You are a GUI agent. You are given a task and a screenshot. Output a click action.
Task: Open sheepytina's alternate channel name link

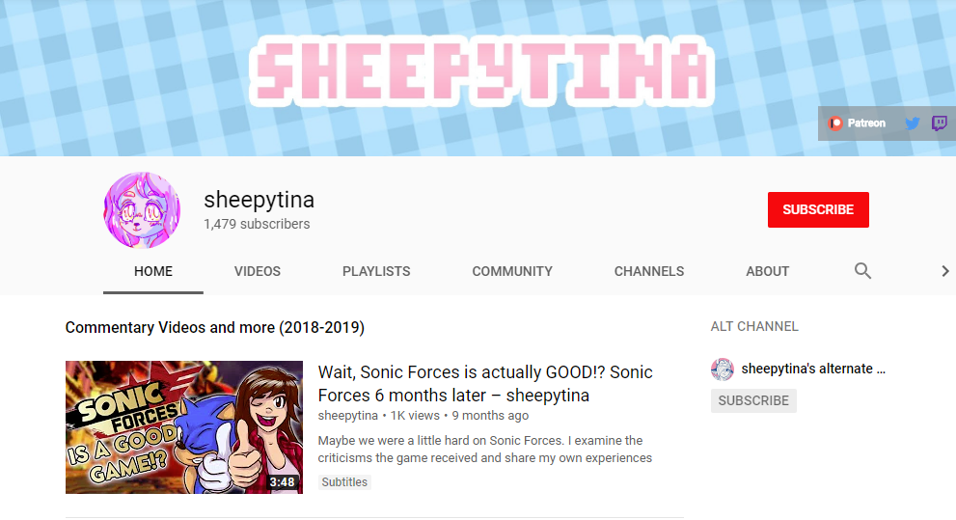813,369
